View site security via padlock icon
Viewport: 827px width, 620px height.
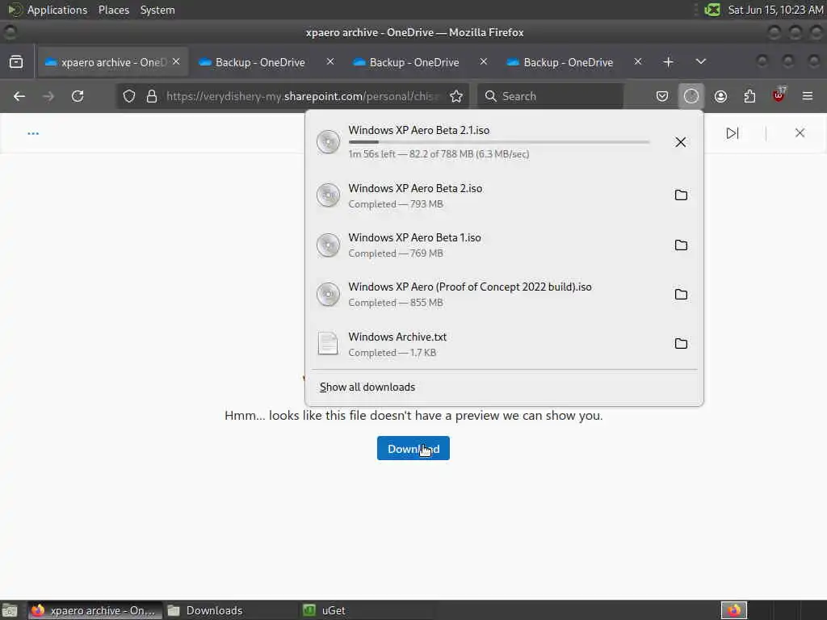click(x=152, y=96)
